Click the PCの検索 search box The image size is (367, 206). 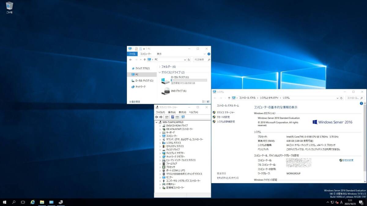(200, 60)
